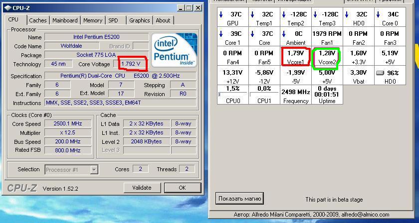Click the Vcore2 1,28V reading
The height and width of the screenshot is (223, 419).
click(327, 56)
